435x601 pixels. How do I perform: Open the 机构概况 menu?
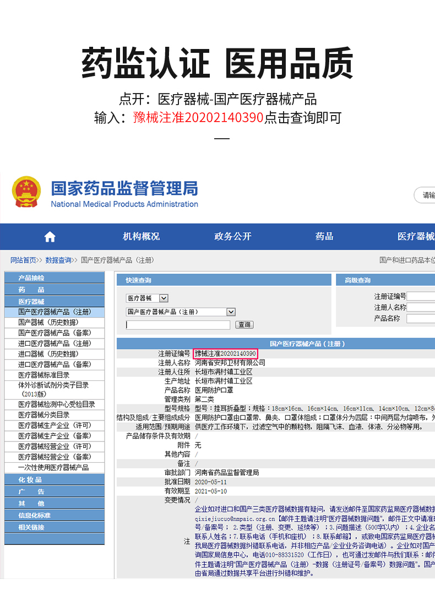tap(141, 237)
